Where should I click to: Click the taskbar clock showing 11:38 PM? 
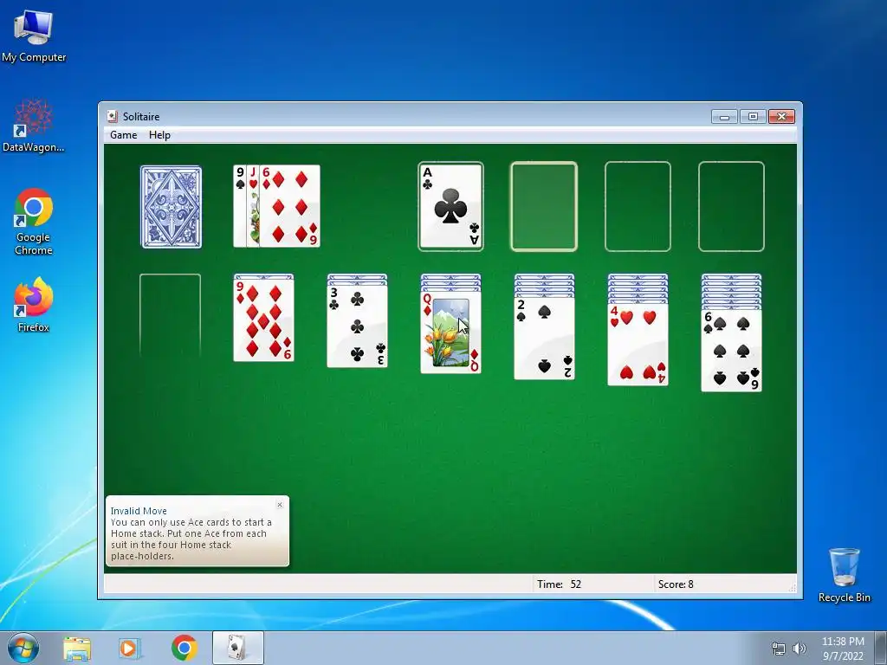click(x=843, y=649)
